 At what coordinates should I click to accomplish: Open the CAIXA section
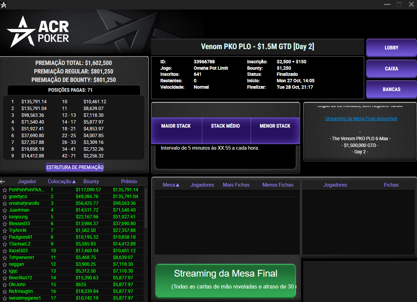[391, 68]
